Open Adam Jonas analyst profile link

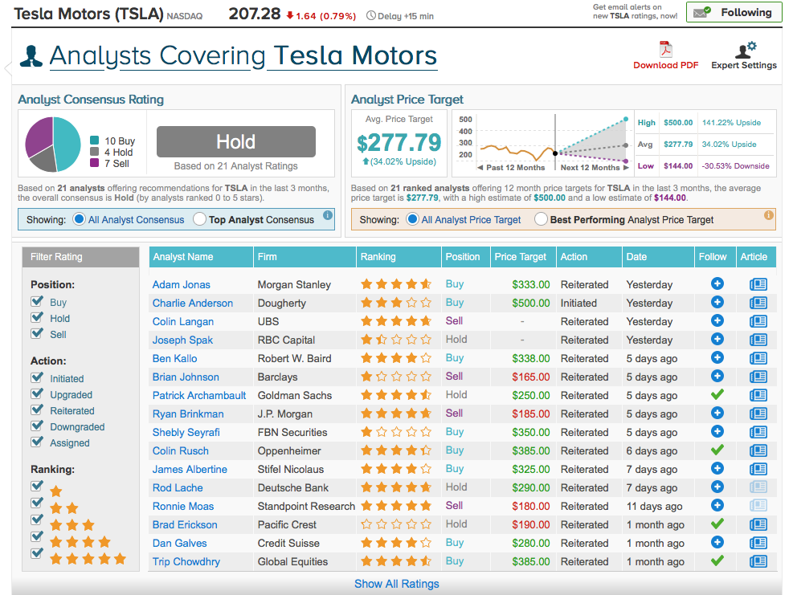[181, 284]
